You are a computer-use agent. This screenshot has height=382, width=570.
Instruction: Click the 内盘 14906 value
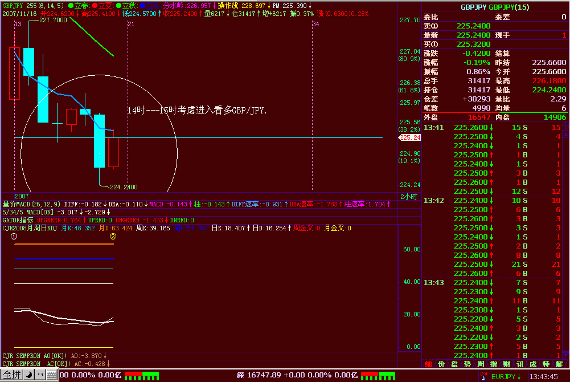(x=555, y=117)
